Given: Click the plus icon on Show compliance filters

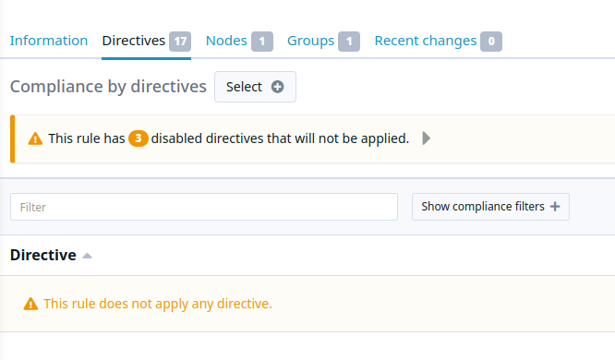Looking at the screenshot, I should [555, 206].
